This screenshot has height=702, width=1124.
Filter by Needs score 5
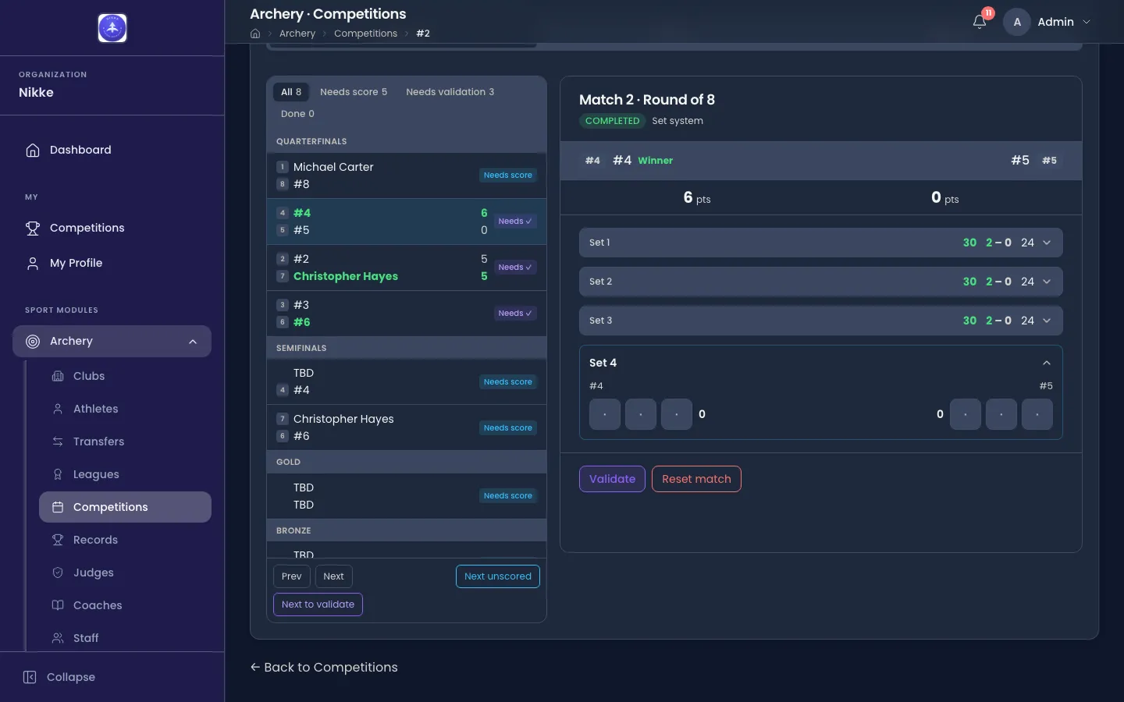pos(354,92)
